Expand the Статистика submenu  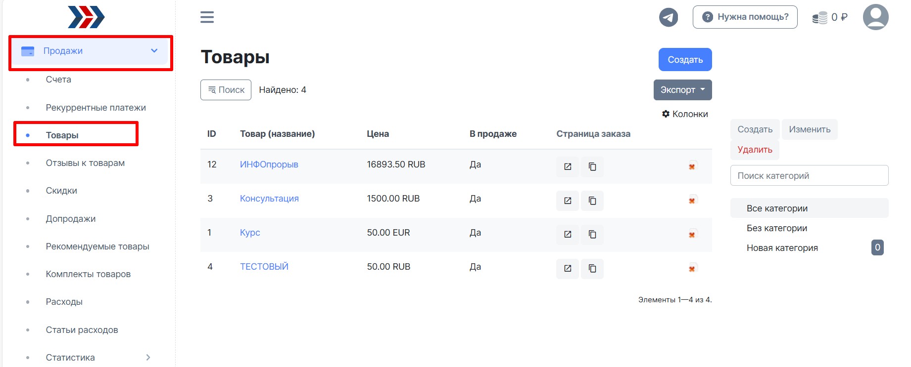click(147, 357)
